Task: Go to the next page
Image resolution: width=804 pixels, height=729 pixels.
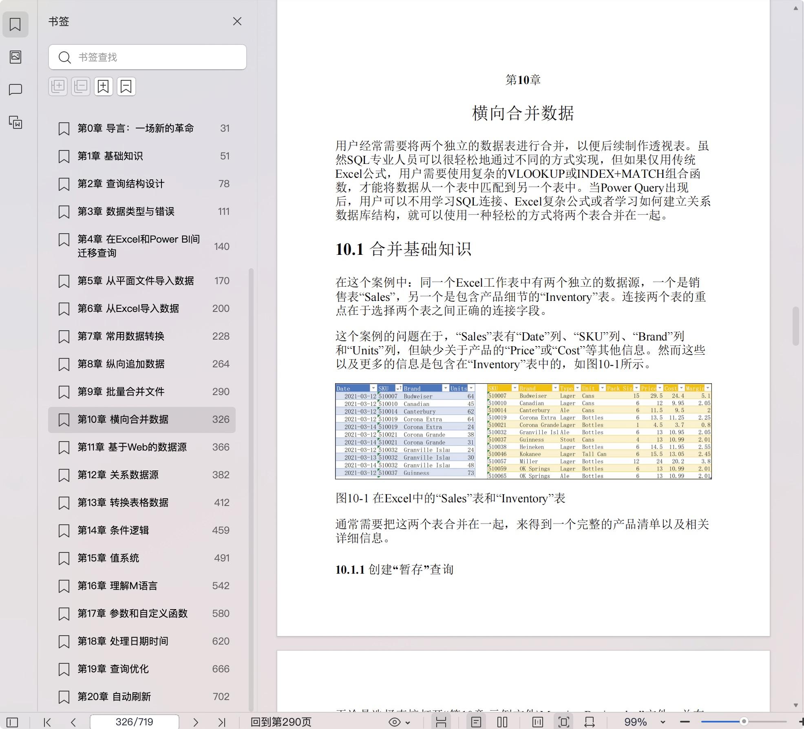Action: click(196, 722)
